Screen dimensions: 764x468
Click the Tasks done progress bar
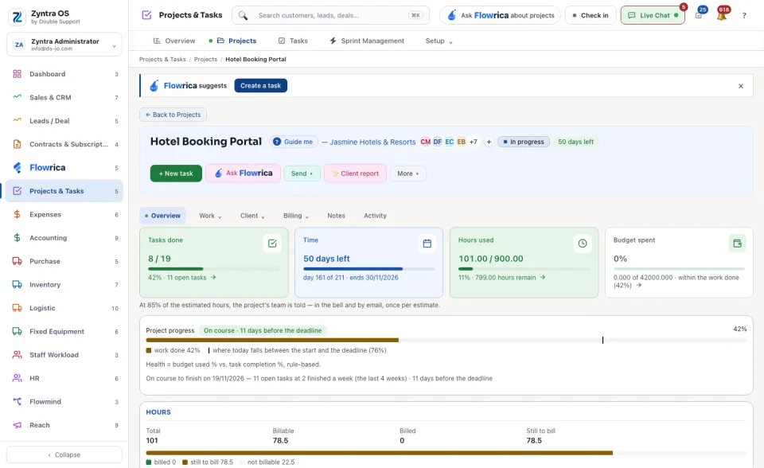coord(213,268)
